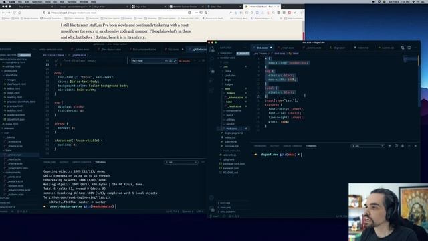428x241 pixels.
Task: Switch to submit.njk tab in right editor
Action: (387, 48)
